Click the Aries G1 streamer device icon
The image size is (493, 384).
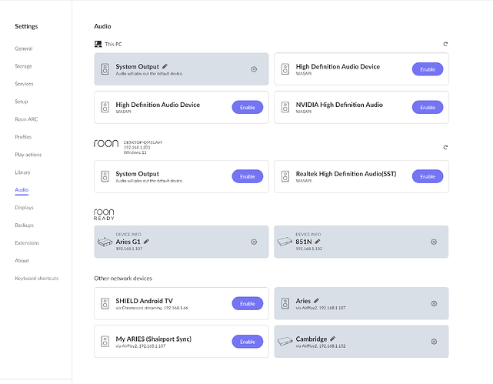pyautogui.click(x=105, y=242)
